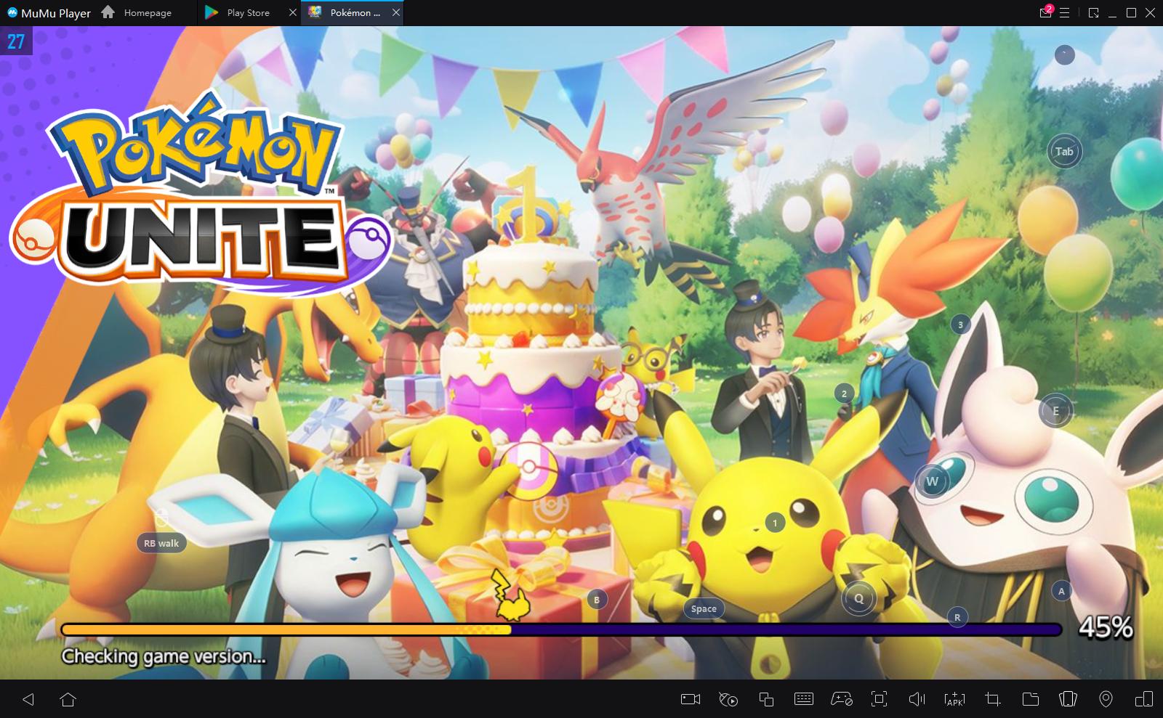Open the virtual location pin icon
This screenshot has width=1163, height=718.
pyautogui.click(x=1106, y=699)
